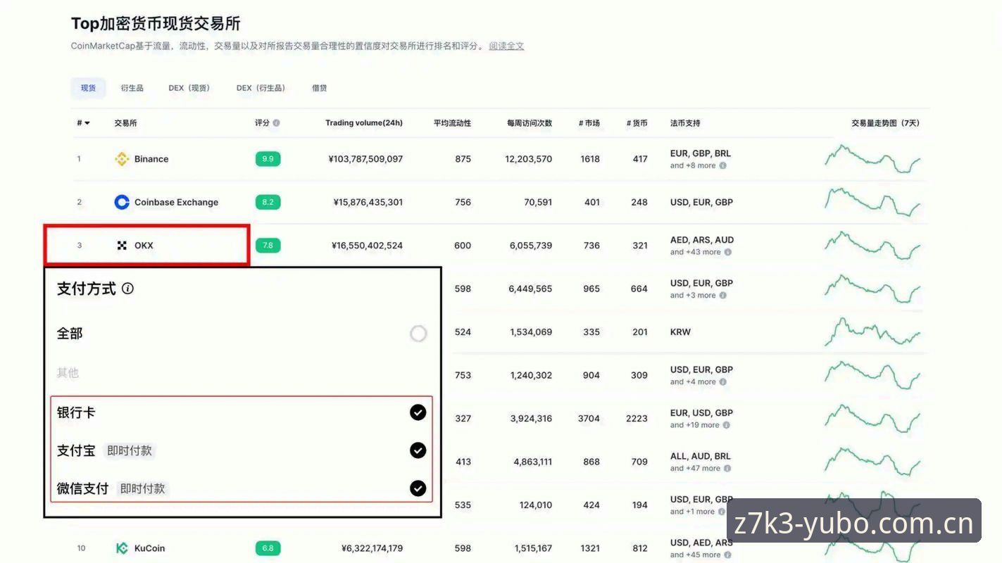The height and width of the screenshot is (563, 1002).
Task: Click markets count 3704
Action: [589, 419]
